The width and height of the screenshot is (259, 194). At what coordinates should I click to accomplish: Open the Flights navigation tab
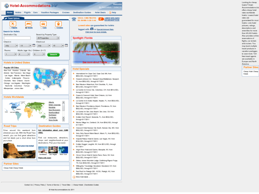[27, 12]
